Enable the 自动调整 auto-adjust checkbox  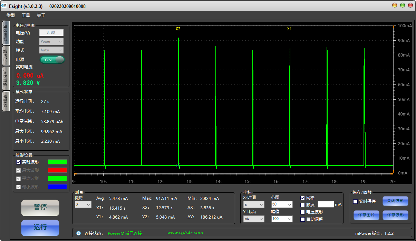pyautogui.click(x=303, y=219)
